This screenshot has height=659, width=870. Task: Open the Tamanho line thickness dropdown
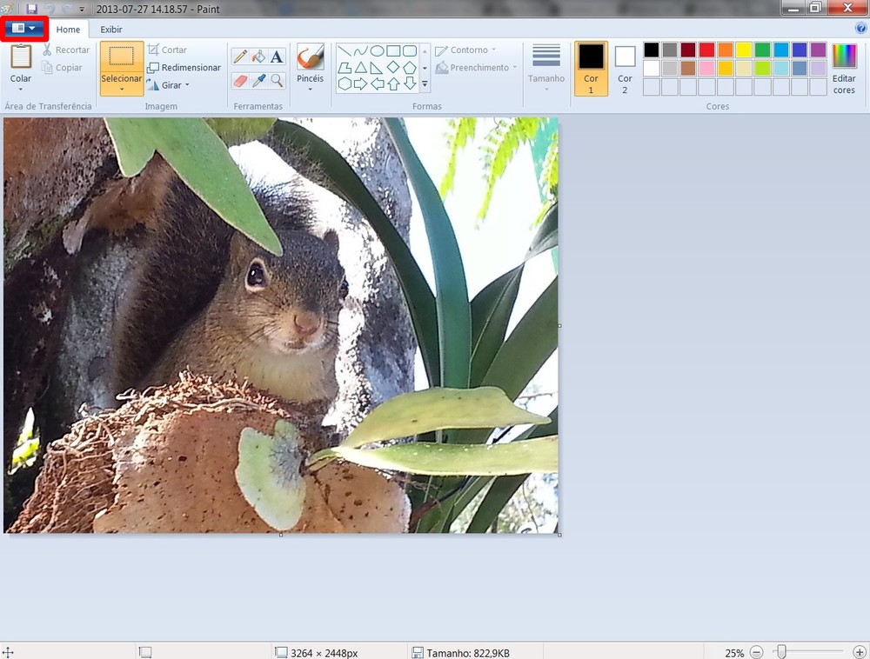click(x=546, y=70)
